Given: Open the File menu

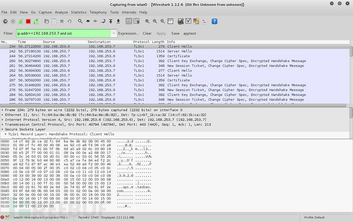Looking at the screenshot, I should point(4,12).
